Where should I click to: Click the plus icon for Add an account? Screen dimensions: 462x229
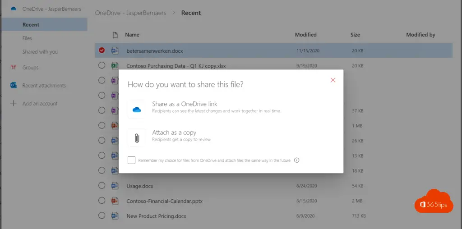point(13,103)
